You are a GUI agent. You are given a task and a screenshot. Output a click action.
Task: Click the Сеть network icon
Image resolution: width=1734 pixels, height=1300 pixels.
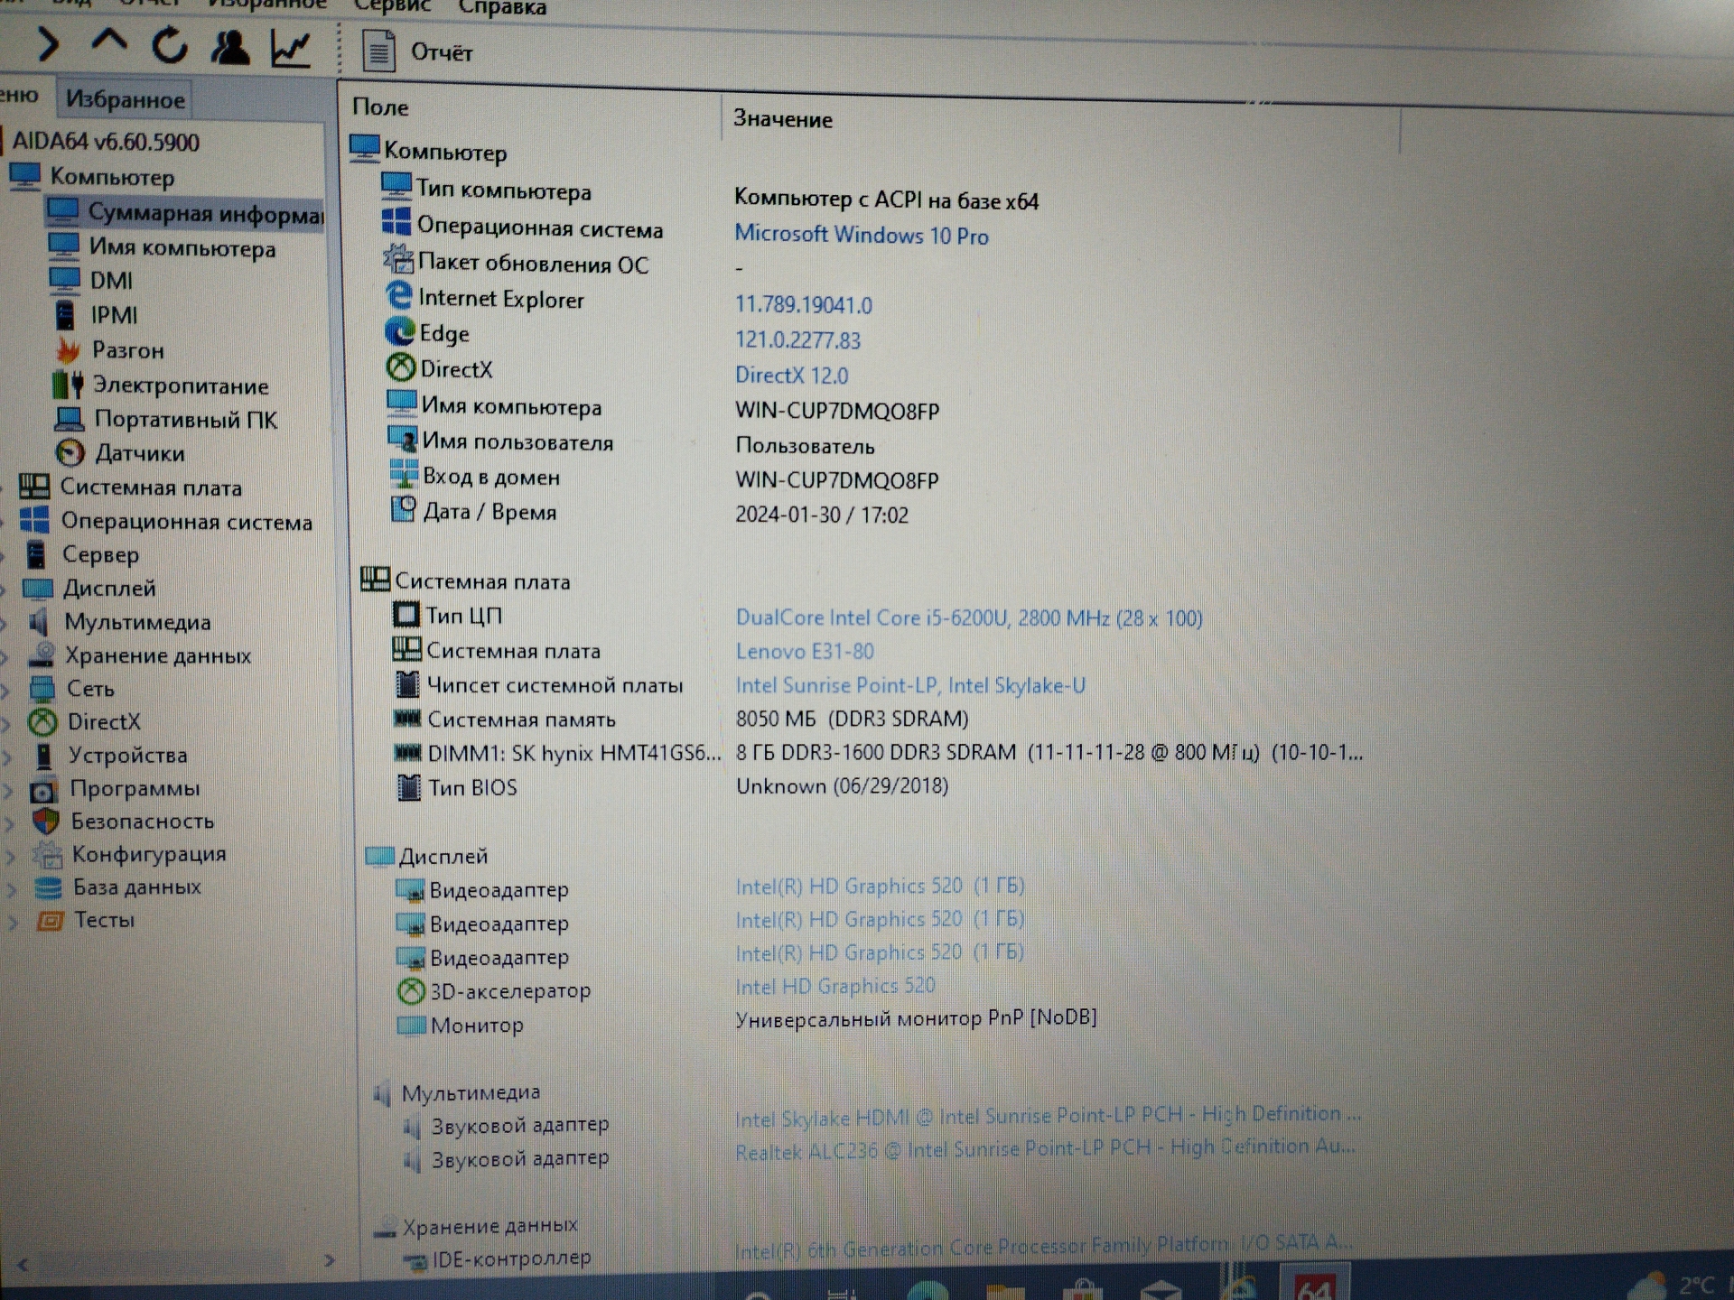[42, 688]
